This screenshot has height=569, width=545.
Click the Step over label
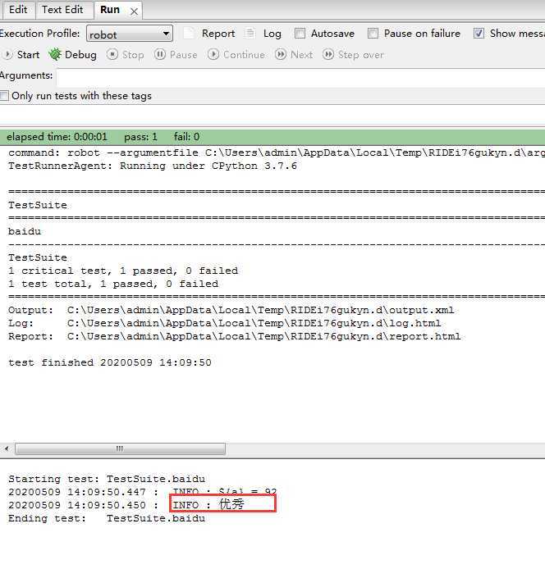361,55
